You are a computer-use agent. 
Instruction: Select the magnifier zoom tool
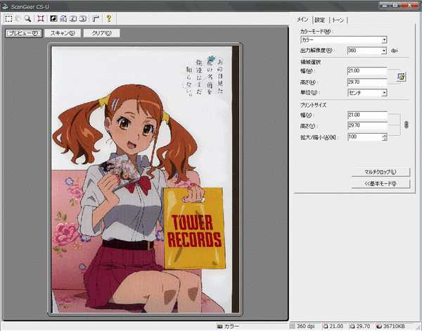pyautogui.click(x=27, y=18)
